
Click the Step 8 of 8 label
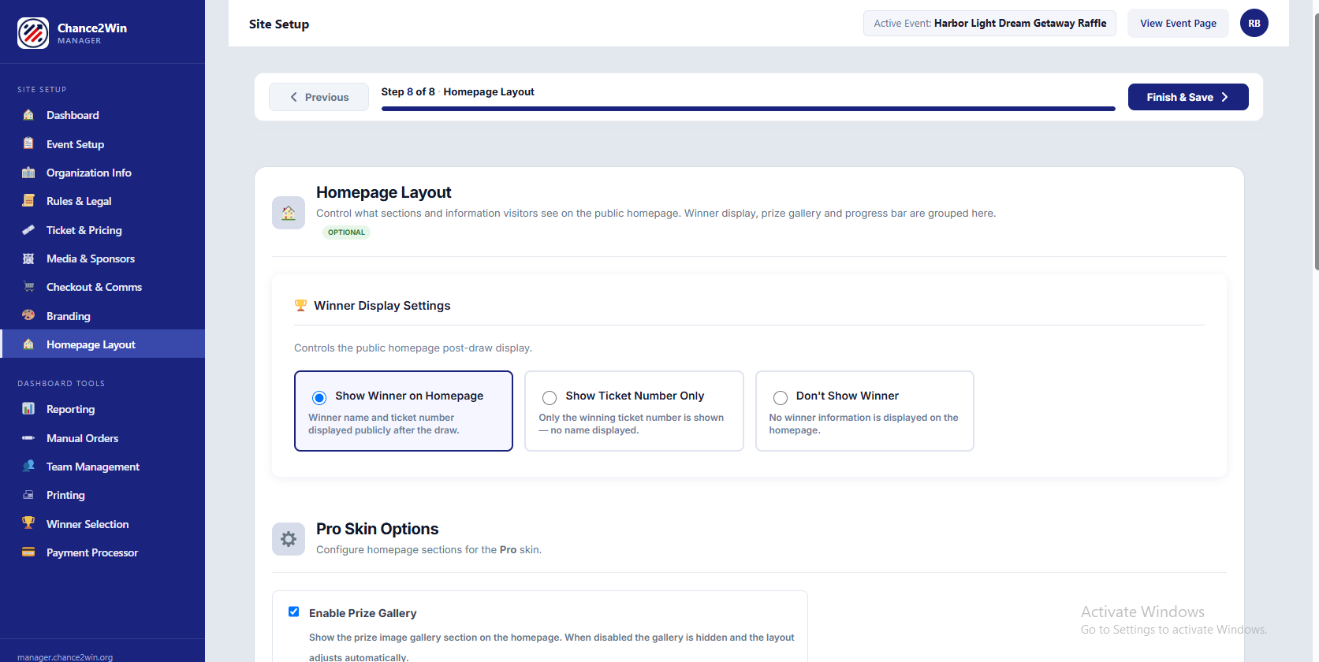[408, 91]
